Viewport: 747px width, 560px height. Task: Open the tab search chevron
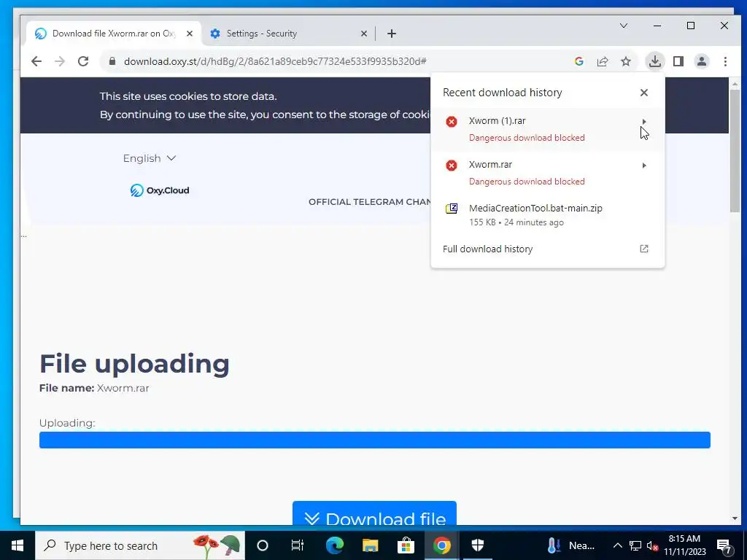(x=624, y=26)
